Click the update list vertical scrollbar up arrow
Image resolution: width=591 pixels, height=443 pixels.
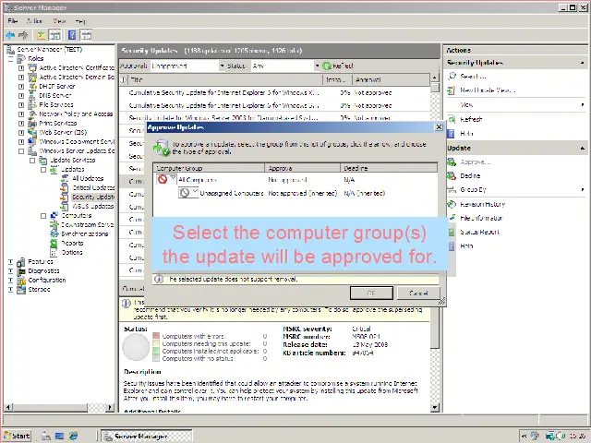[435, 78]
